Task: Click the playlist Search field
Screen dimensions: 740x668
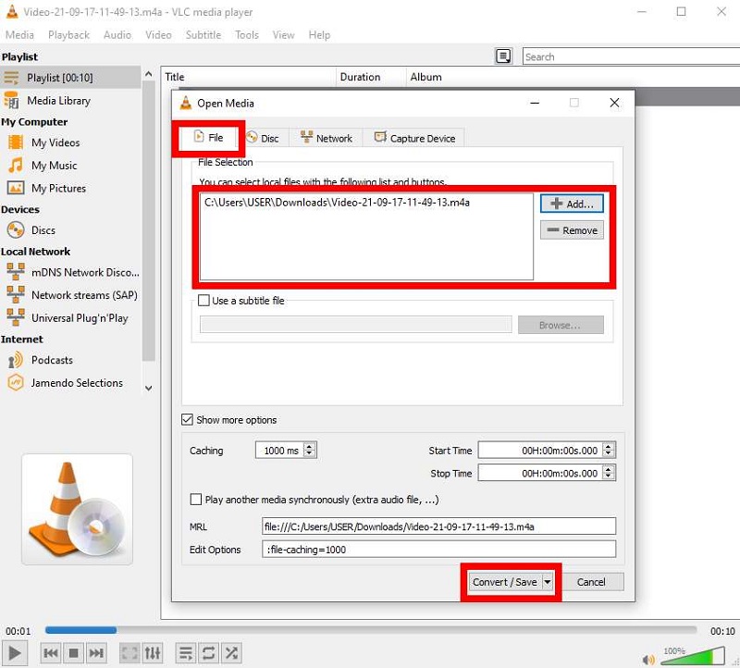Action: click(x=631, y=56)
